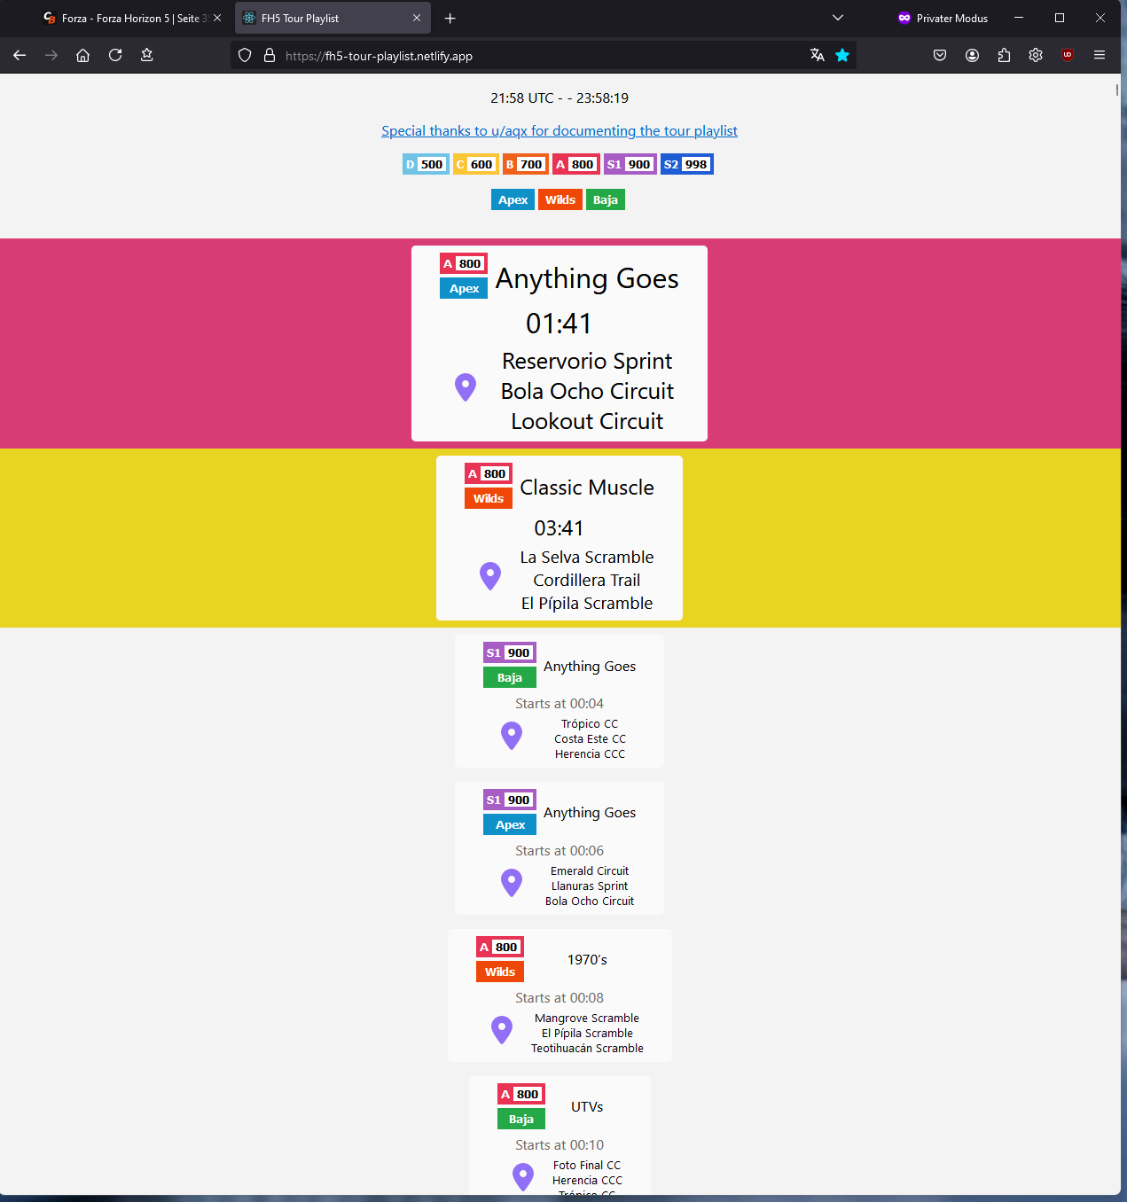
Task: Toggle the S1 900 class filter at top
Action: click(630, 164)
